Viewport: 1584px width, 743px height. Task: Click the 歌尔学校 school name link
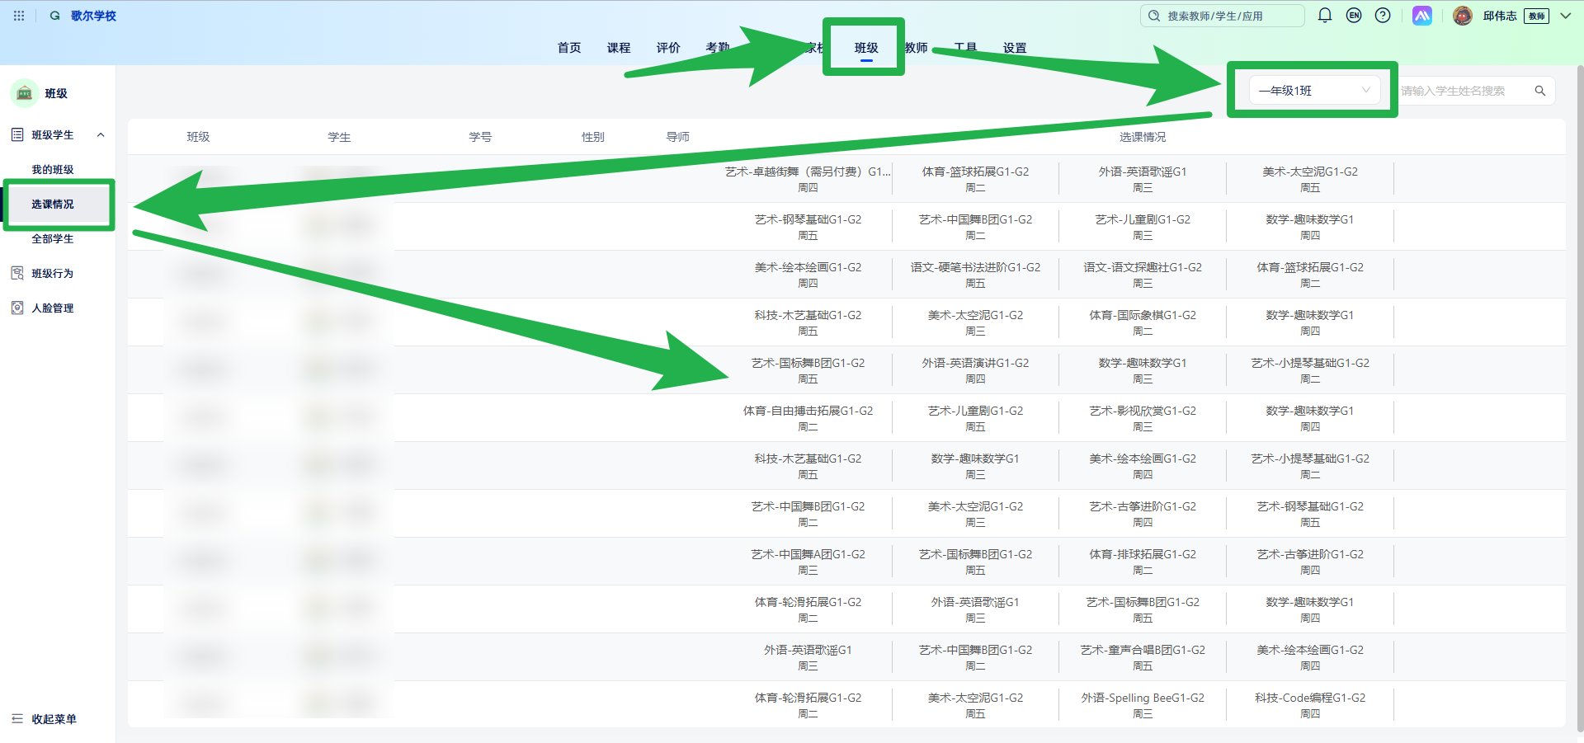pyautogui.click(x=93, y=16)
